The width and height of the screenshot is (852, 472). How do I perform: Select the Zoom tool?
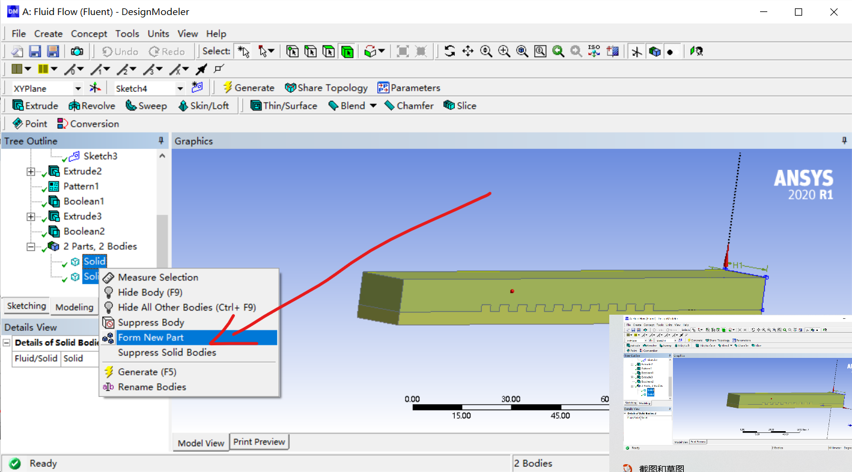(486, 52)
